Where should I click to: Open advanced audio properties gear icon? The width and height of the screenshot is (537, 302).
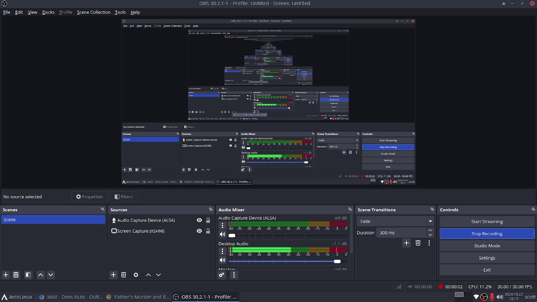pos(222,275)
